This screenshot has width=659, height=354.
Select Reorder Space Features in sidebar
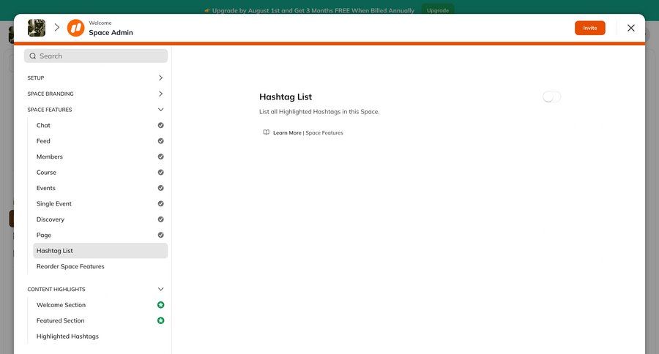tap(70, 266)
